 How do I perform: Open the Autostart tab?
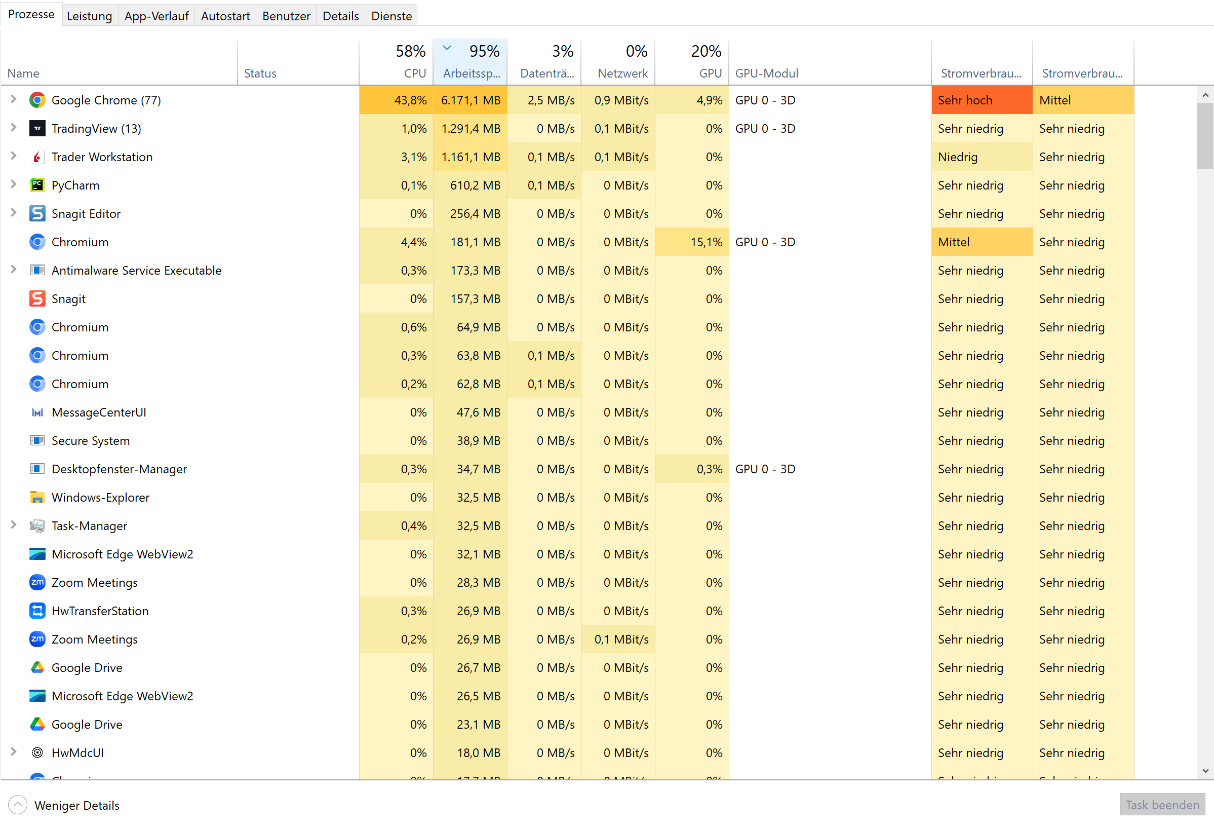click(225, 16)
